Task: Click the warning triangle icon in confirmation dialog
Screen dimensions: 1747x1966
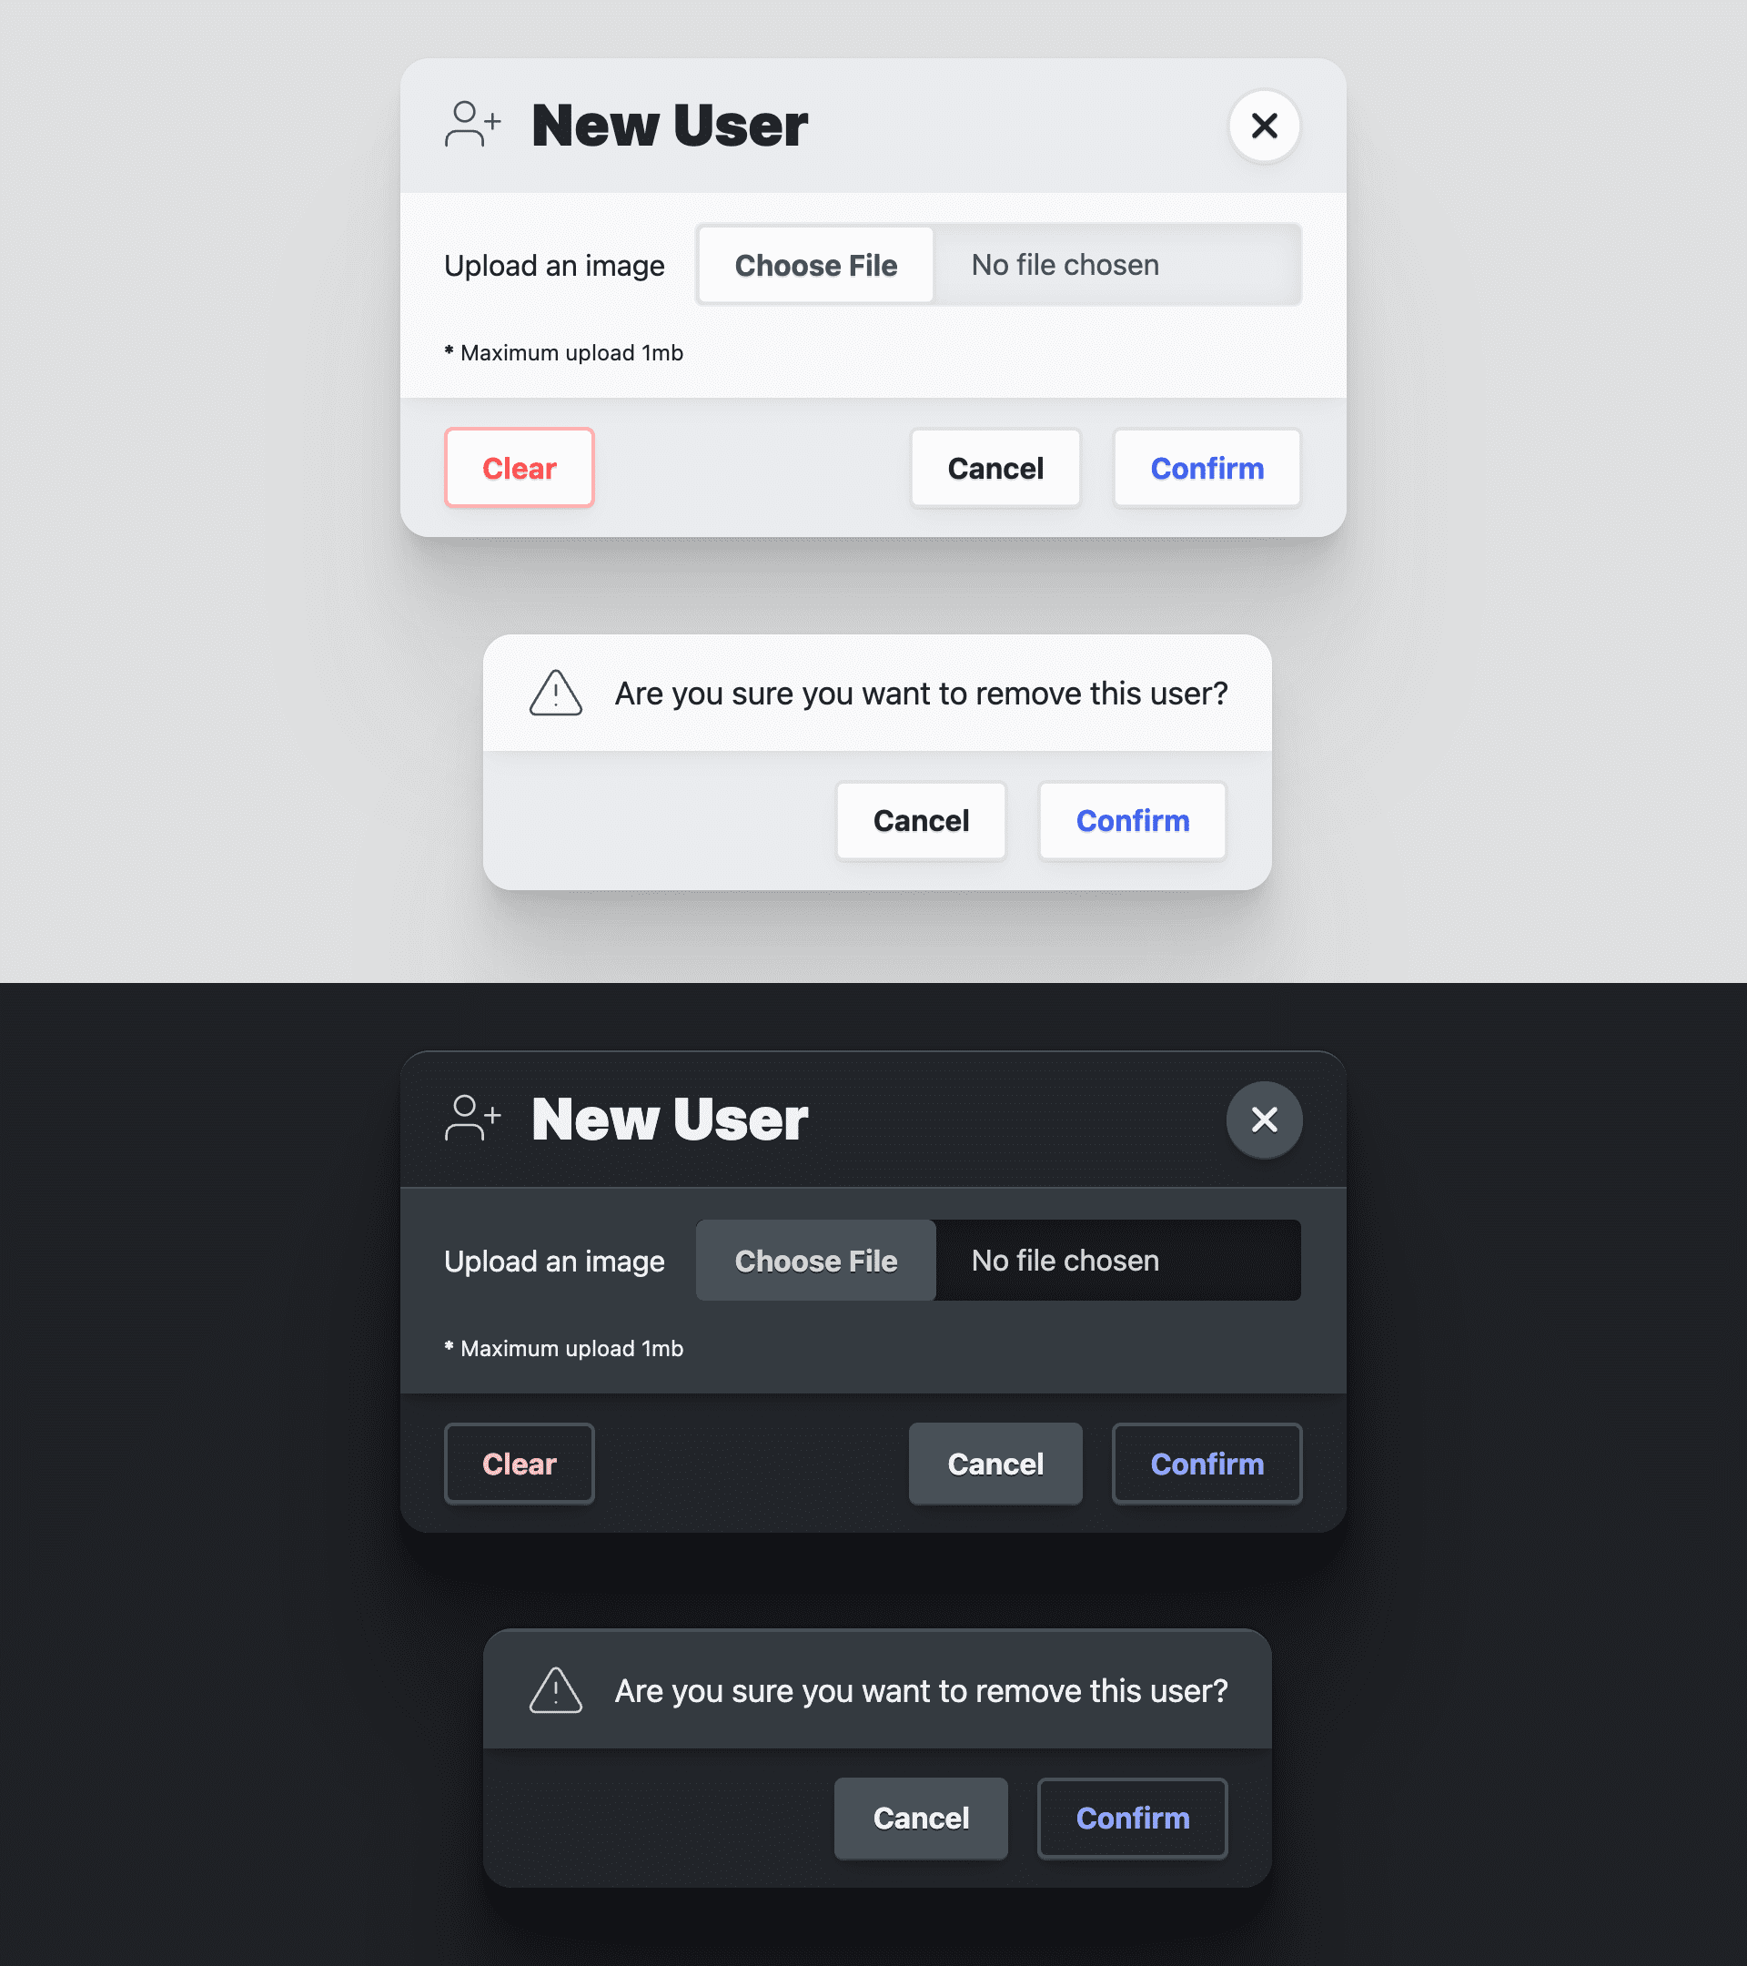Action: 555,692
